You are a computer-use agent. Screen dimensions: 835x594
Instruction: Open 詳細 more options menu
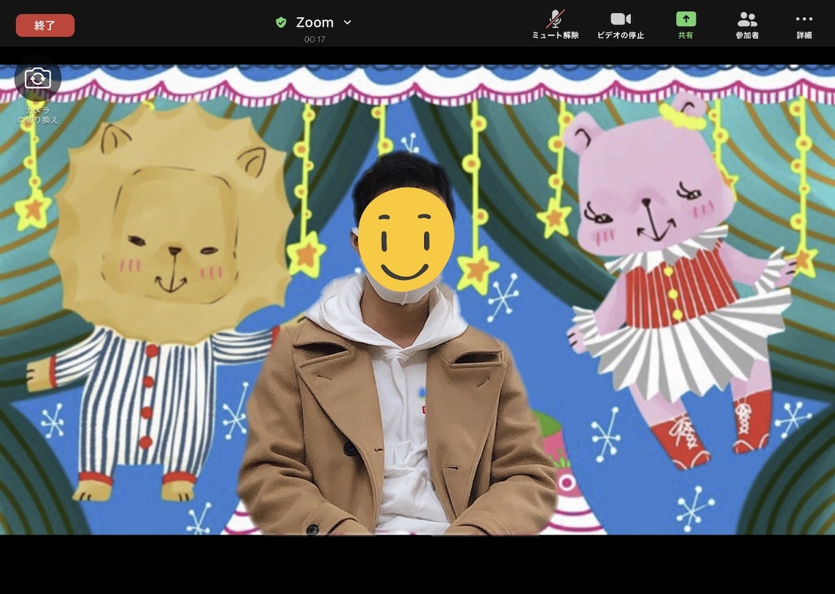pos(804,25)
